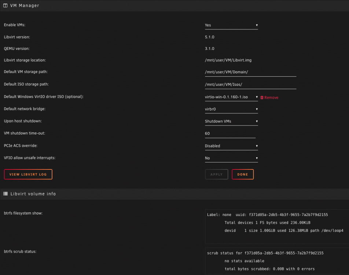Click the Default ISO storage path label
The image size is (349, 275).
pos(26,84)
